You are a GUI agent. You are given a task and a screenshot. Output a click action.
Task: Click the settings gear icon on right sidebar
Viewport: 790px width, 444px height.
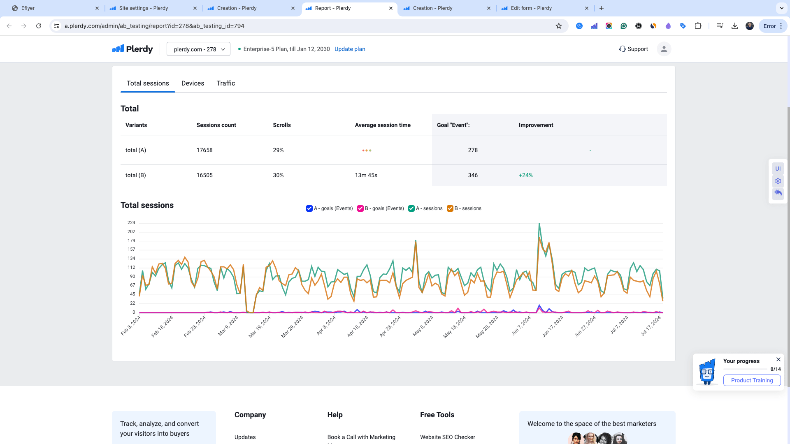[x=778, y=181]
